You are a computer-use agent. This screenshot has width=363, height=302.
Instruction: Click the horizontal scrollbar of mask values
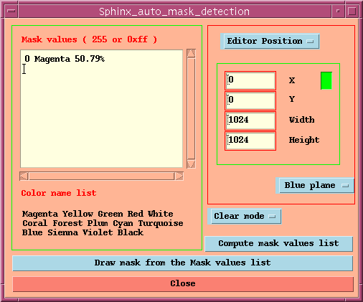(x=102, y=176)
